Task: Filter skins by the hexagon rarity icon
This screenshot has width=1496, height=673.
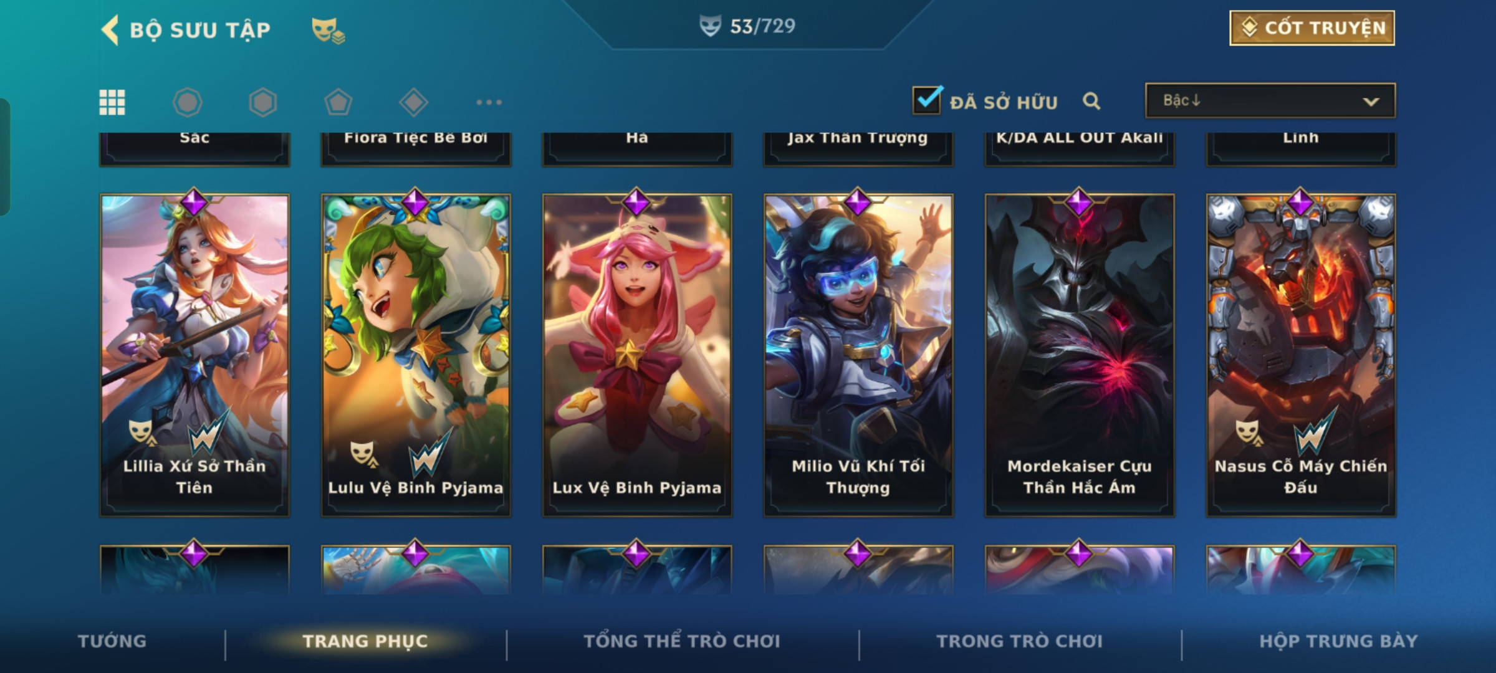Action: pos(263,102)
